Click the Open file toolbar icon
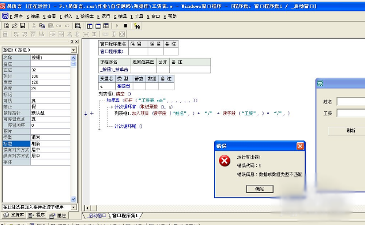The image size is (365, 225). pos(15,26)
